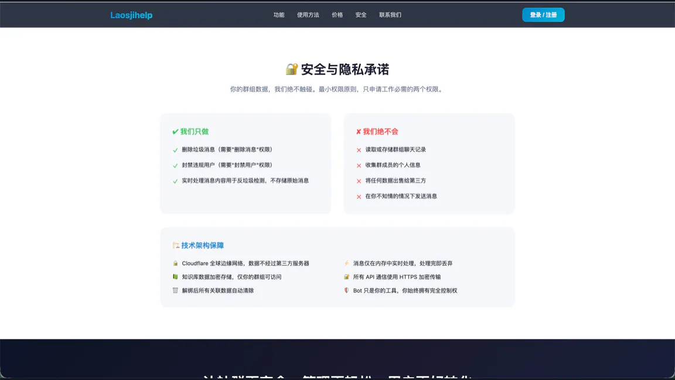Click text 消息仅在内存中实时处理，处理完即丢弃
This screenshot has height=380, width=675.
(x=403, y=263)
